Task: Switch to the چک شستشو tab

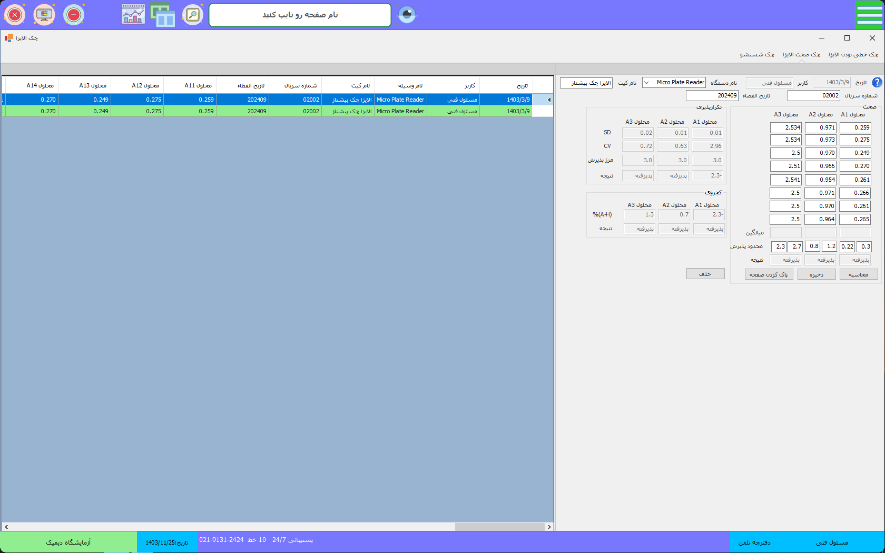Action: point(757,55)
